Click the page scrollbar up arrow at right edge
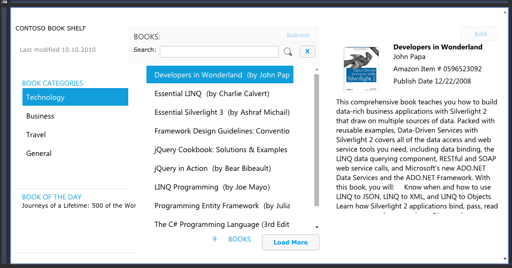This screenshot has height=268, width=512. tap(505, 12)
